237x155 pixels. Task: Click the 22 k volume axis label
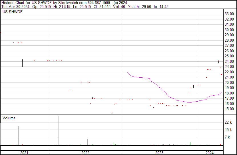click(x=228, y=122)
